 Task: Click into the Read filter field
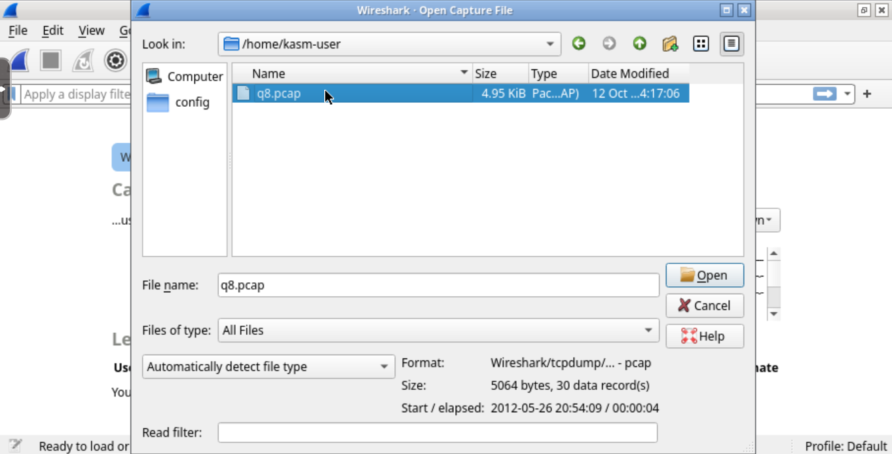[437, 432]
